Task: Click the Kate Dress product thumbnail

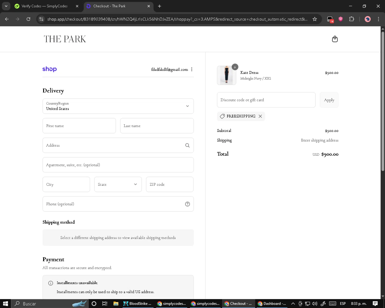Action: coord(226,75)
